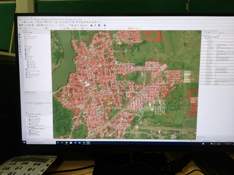Uncheck the Google Roads layer checkbox
The width and height of the screenshot is (234, 175).
[x=28, y=117]
